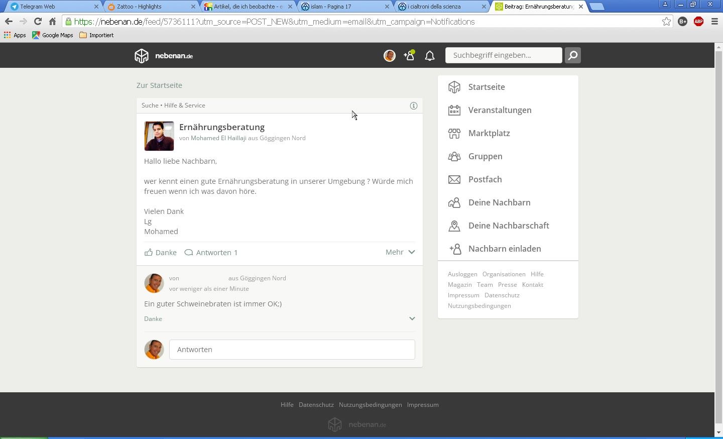
Task: Click Ausloggen link in sidebar
Action: pyautogui.click(x=462, y=274)
